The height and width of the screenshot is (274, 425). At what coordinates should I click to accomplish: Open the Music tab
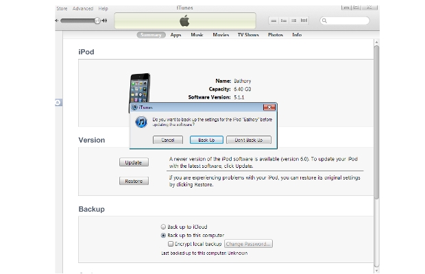197,35
